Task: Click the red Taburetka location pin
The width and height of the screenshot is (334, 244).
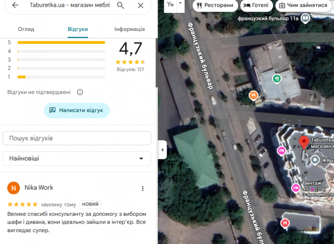Action: (x=304, y=142)
